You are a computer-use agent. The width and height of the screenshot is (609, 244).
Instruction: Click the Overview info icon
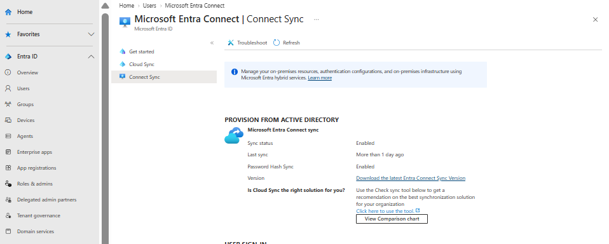8,72
